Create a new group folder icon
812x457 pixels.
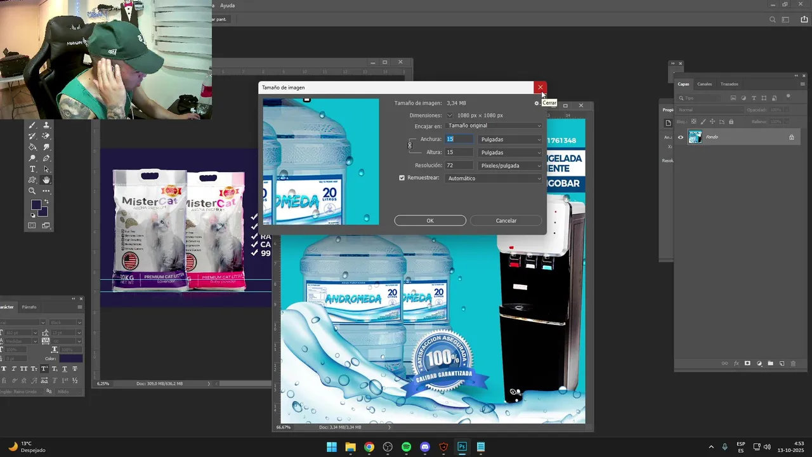pyautogui.click(x=771, y=363)
